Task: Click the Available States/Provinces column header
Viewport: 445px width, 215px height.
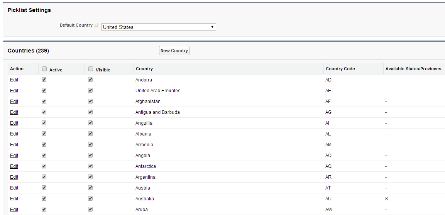Action: click(x=413, y=69)
